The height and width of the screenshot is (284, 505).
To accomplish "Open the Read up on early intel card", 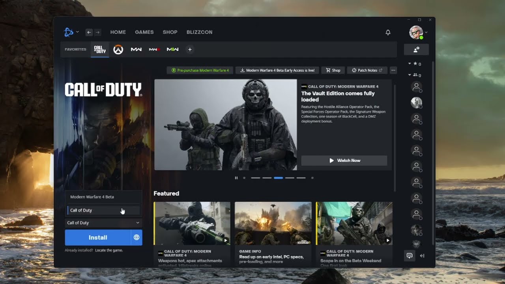I will pos(273,234).
